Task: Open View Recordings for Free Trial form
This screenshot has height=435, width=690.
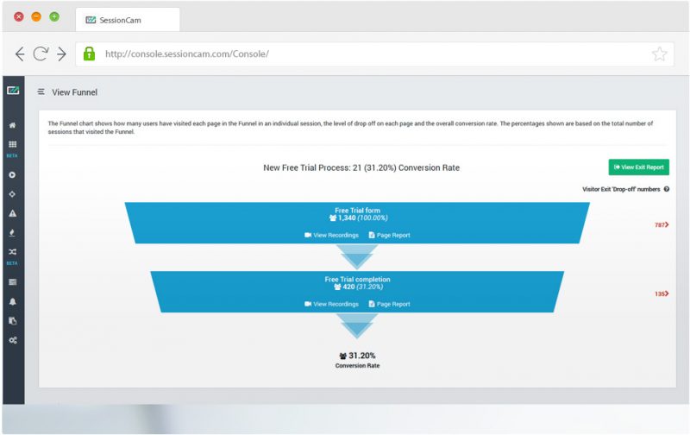Action: click(331, 235)
